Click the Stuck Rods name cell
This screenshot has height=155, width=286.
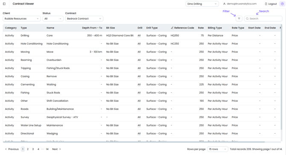coord(53,92)
